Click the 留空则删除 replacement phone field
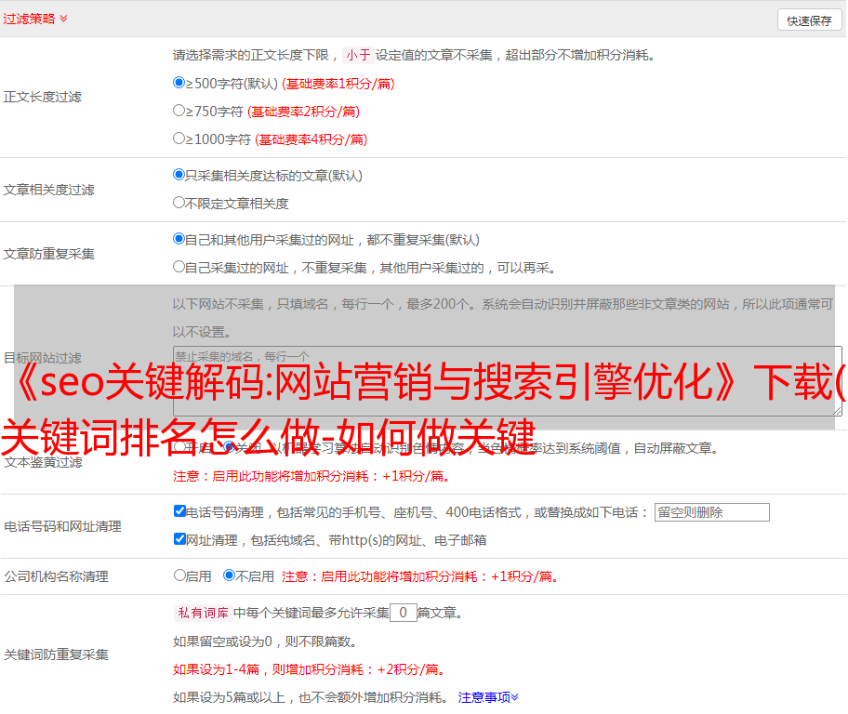 coord(711,512)
